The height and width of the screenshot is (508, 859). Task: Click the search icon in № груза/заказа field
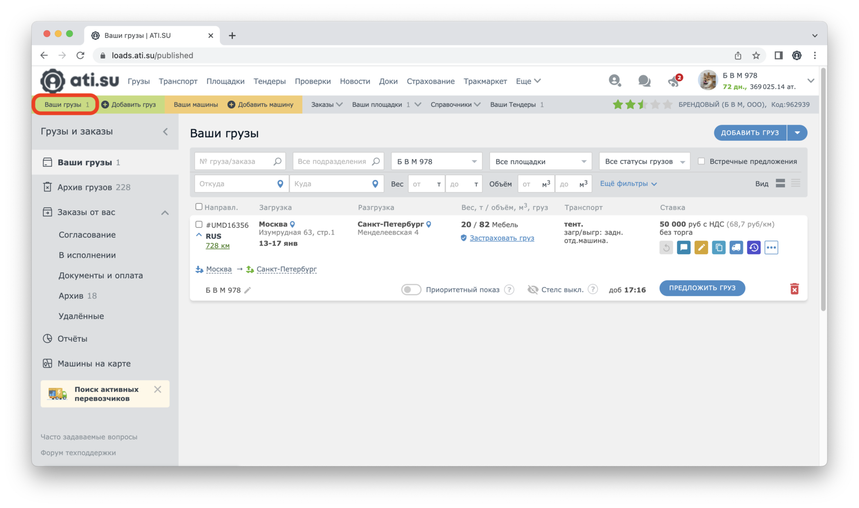[x=277, y=161]
